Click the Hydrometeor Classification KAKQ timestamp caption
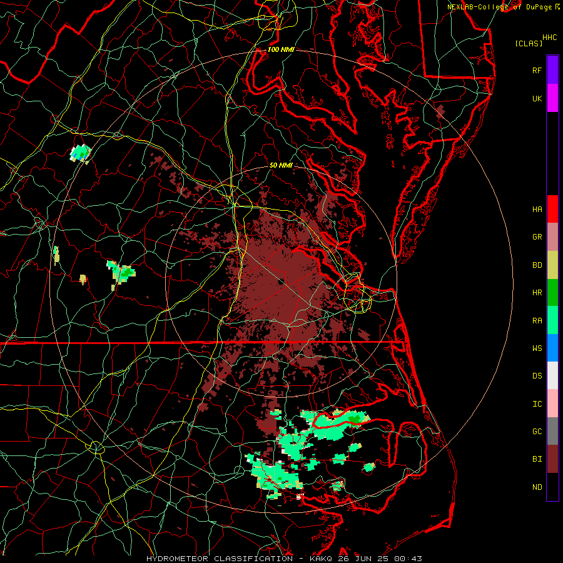 [x=284, y=559]
